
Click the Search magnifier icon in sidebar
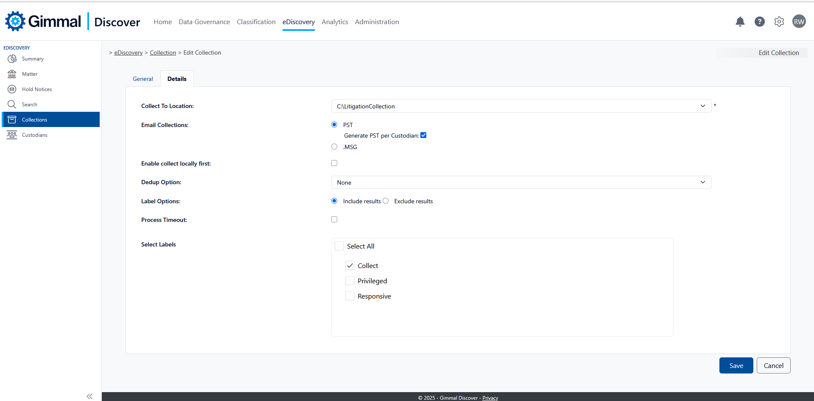click(12, 105)
